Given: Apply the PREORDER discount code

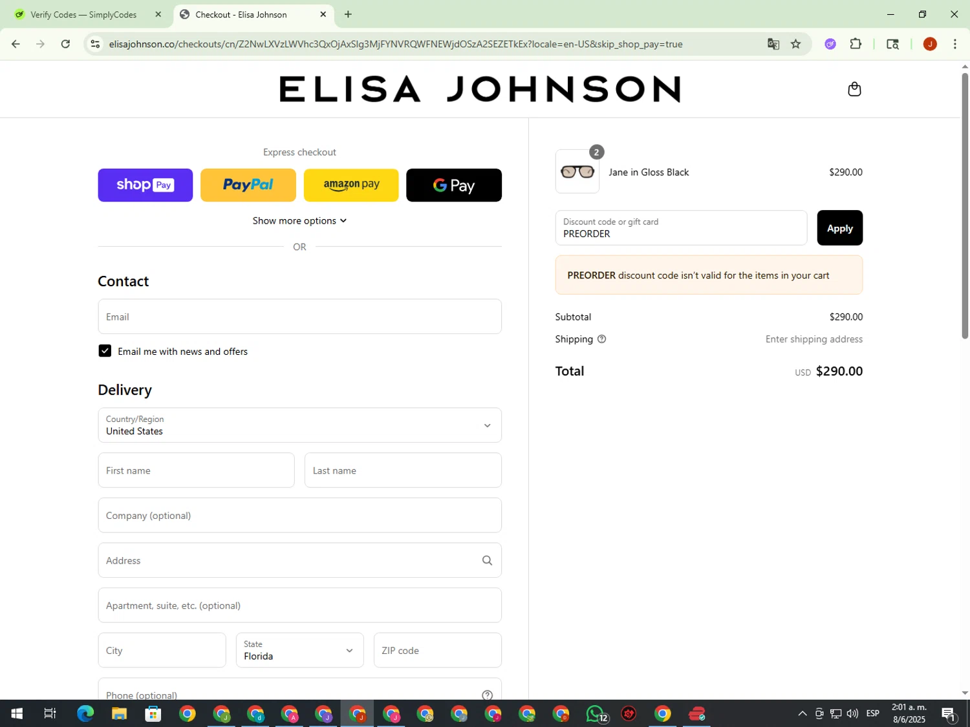Looking at the screenshot, I should (839, 228).
